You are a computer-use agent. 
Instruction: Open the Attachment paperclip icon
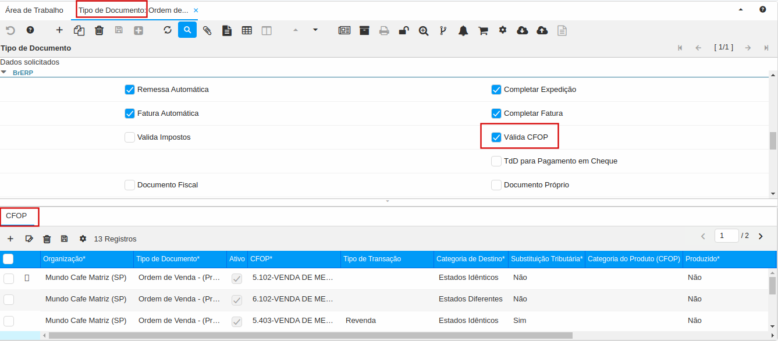coord(207,30)
